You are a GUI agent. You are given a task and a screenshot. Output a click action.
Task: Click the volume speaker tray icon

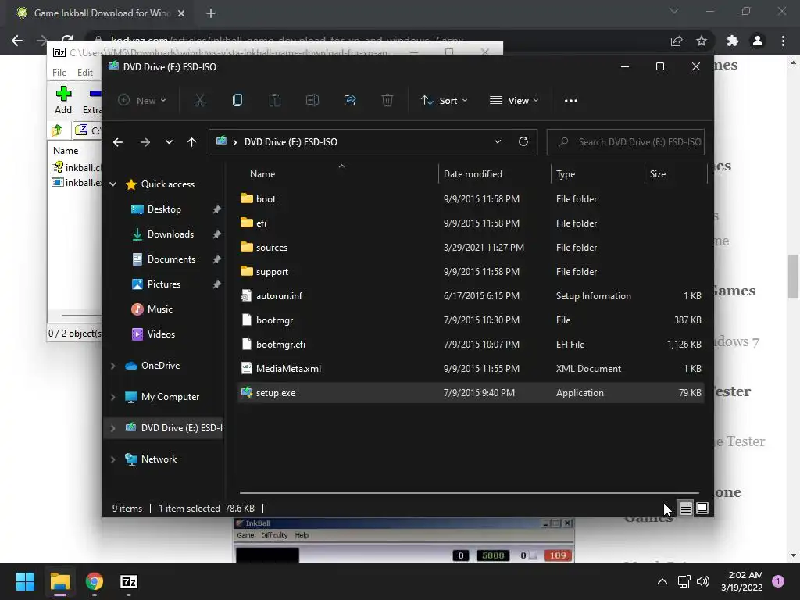point(703,581)
